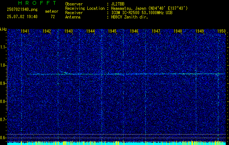229x145 pixels.
Task: Click the meteor label
Action: [x=52, y=11]
